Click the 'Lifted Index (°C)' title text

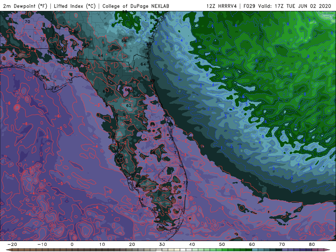tap(75, 6)
